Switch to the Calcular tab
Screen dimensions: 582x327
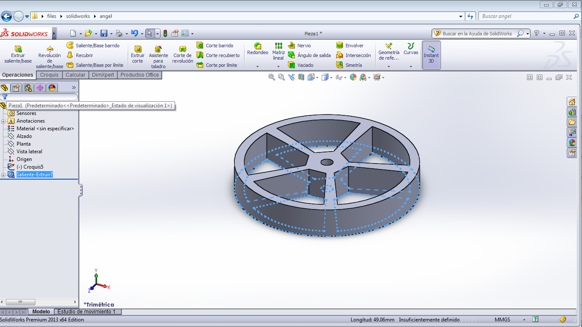[x=75, y=75]
